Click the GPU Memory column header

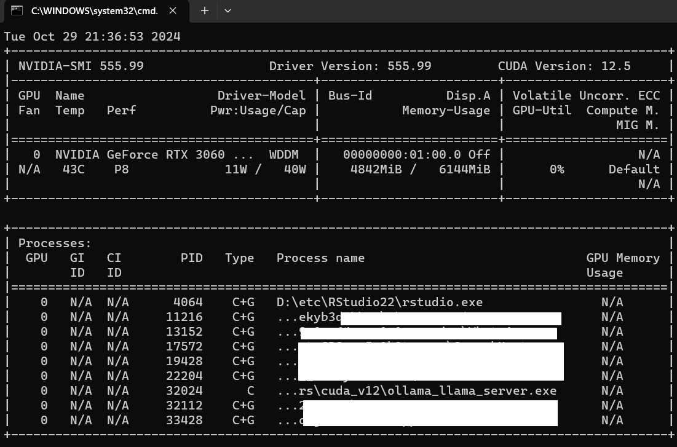pos(623,258)
